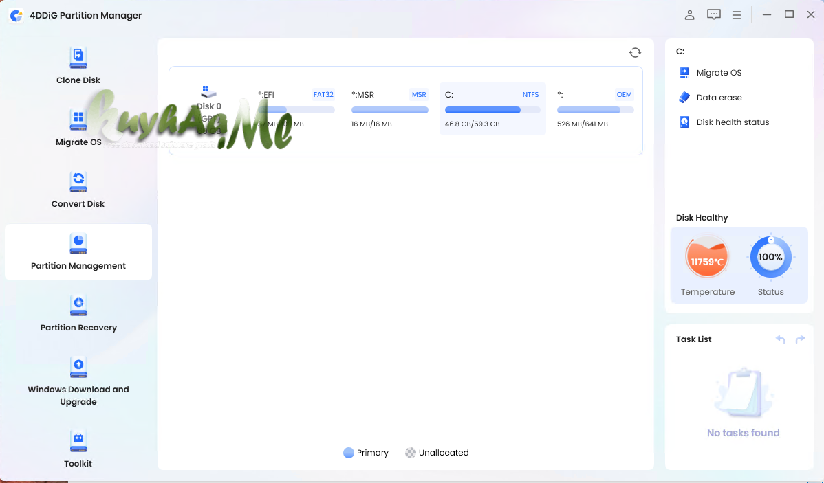Click Disk health status link

pos(733,122)
